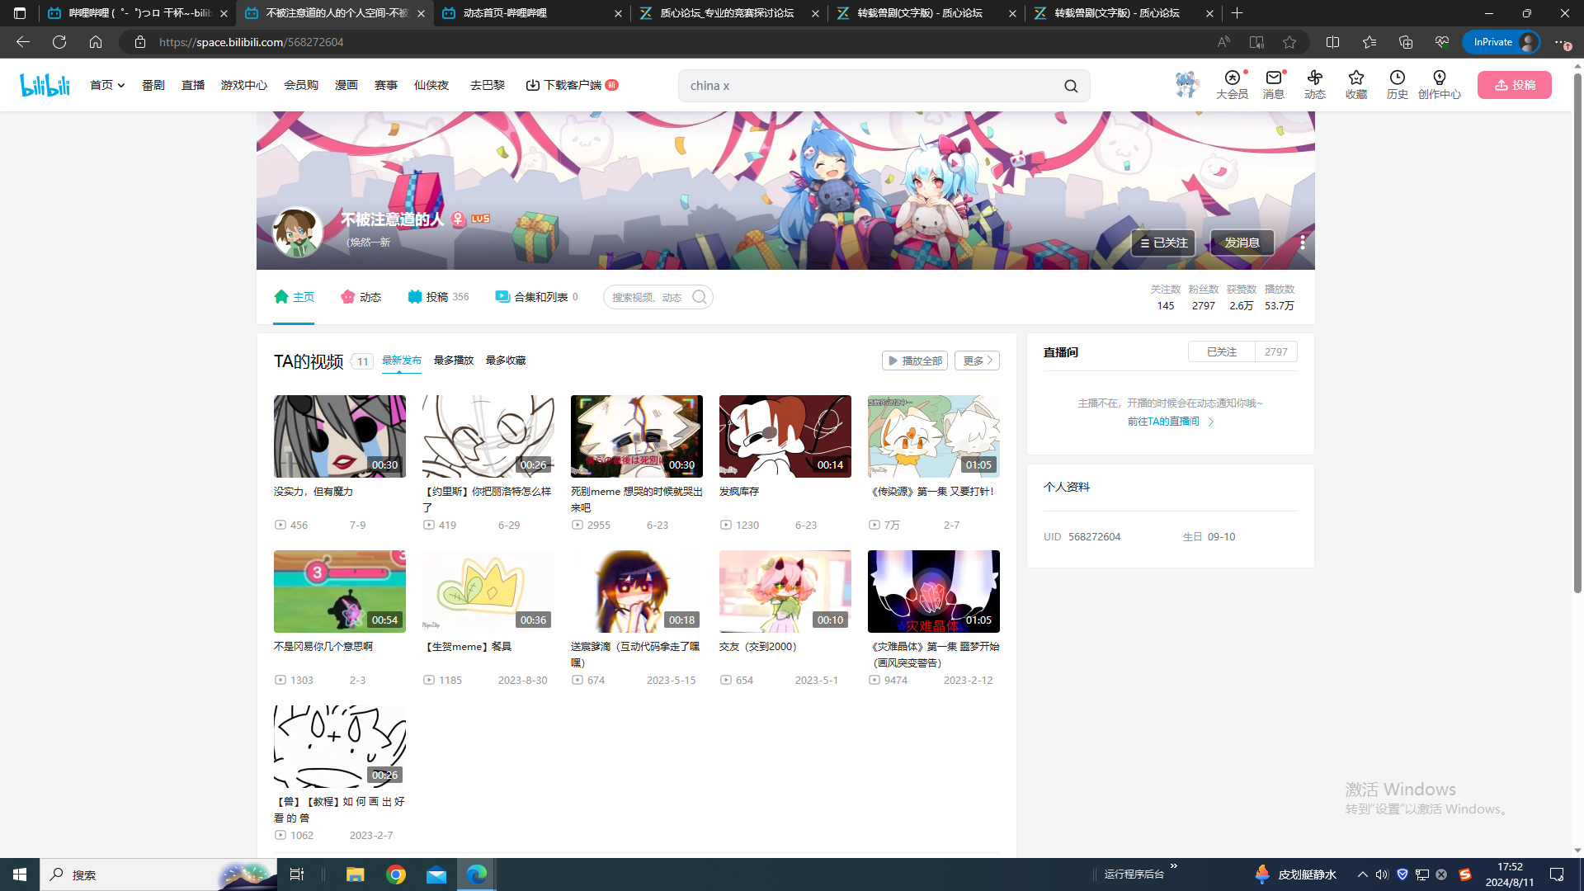
Task: Open the 收藏 favorites star icon
Action: pyautogui.click(x=1355, y=84)
